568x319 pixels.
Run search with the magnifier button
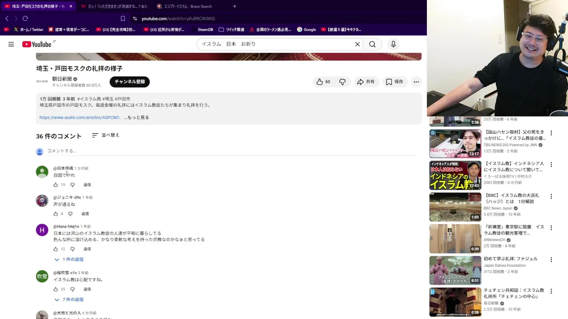click(372, 44)
